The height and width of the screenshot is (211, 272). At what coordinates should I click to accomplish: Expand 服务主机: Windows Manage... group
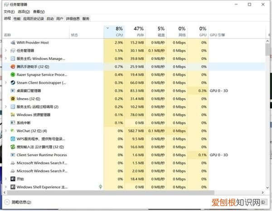tap(6, 59)
